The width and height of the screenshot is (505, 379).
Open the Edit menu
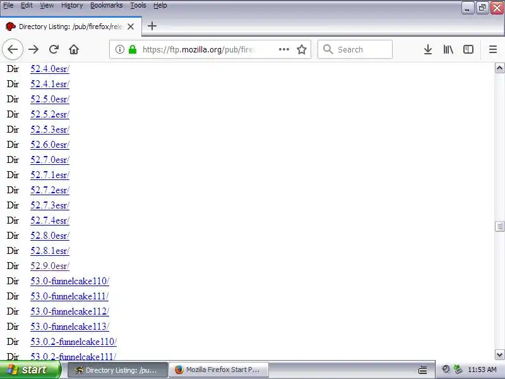[x=27, y=5]
